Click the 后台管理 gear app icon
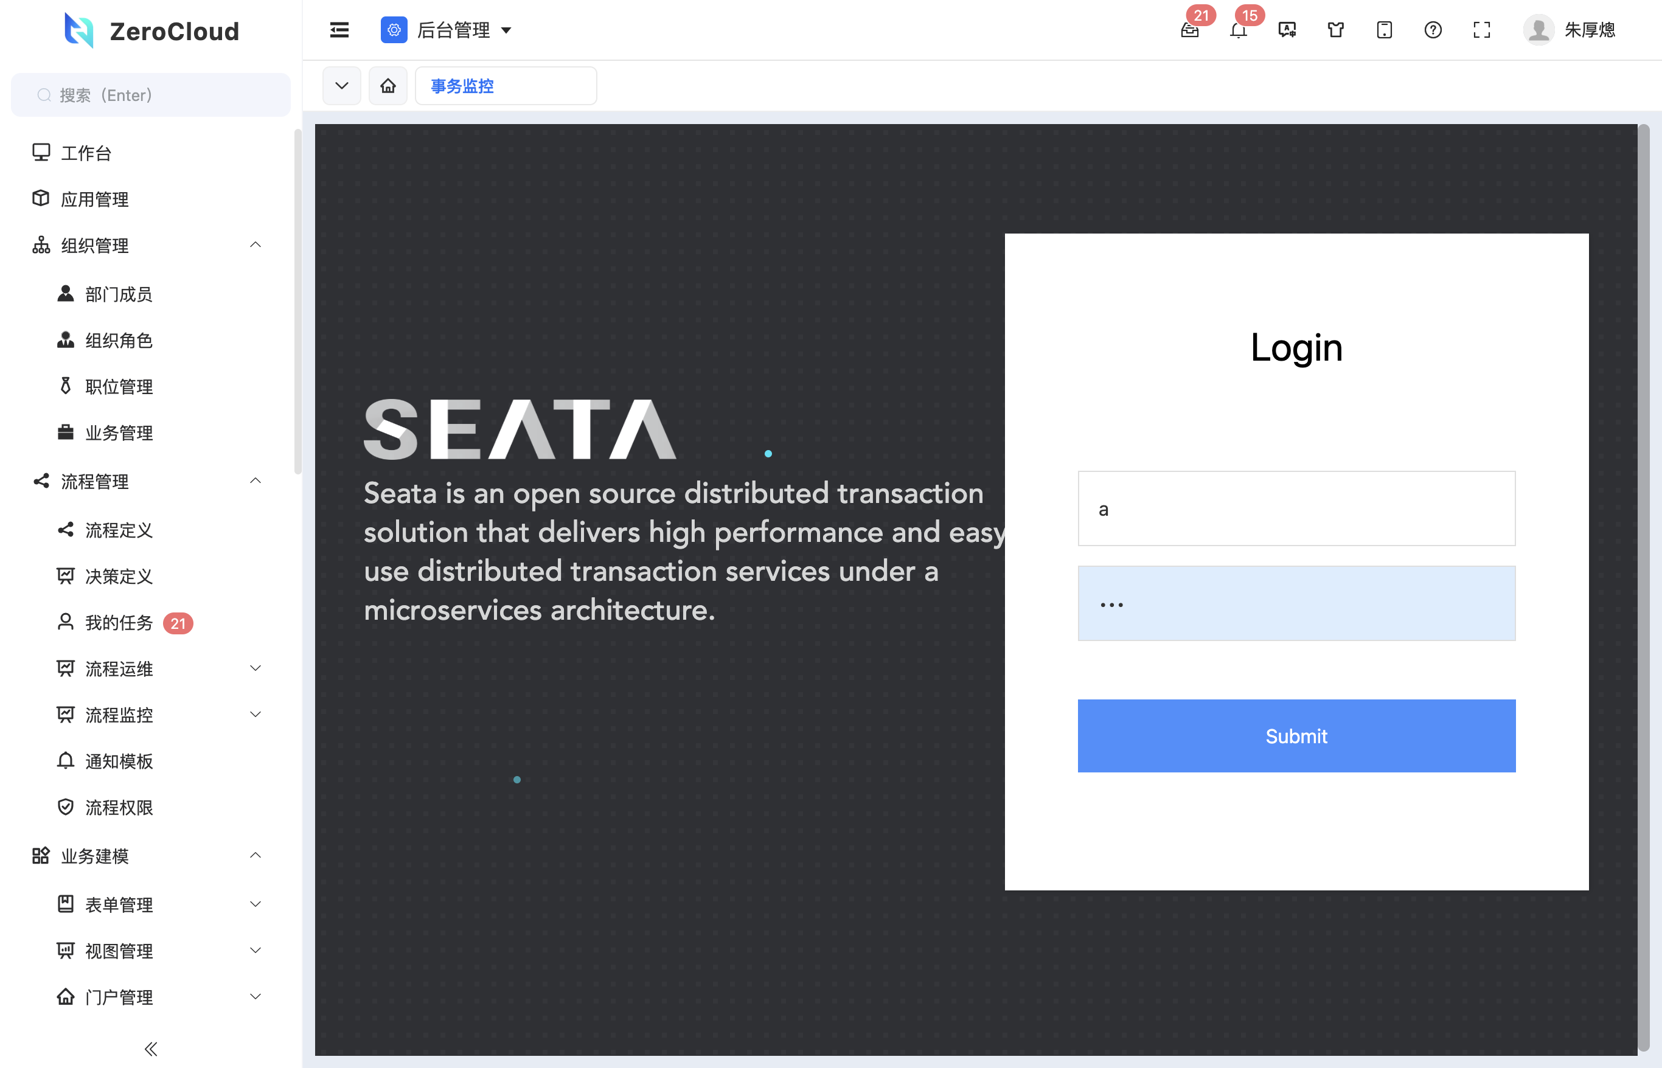Screen dimensions: 1662x1068 [394, 30]
